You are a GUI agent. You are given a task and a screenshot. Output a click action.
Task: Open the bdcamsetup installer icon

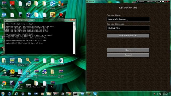pyautogui.click(x=28, y=4)
